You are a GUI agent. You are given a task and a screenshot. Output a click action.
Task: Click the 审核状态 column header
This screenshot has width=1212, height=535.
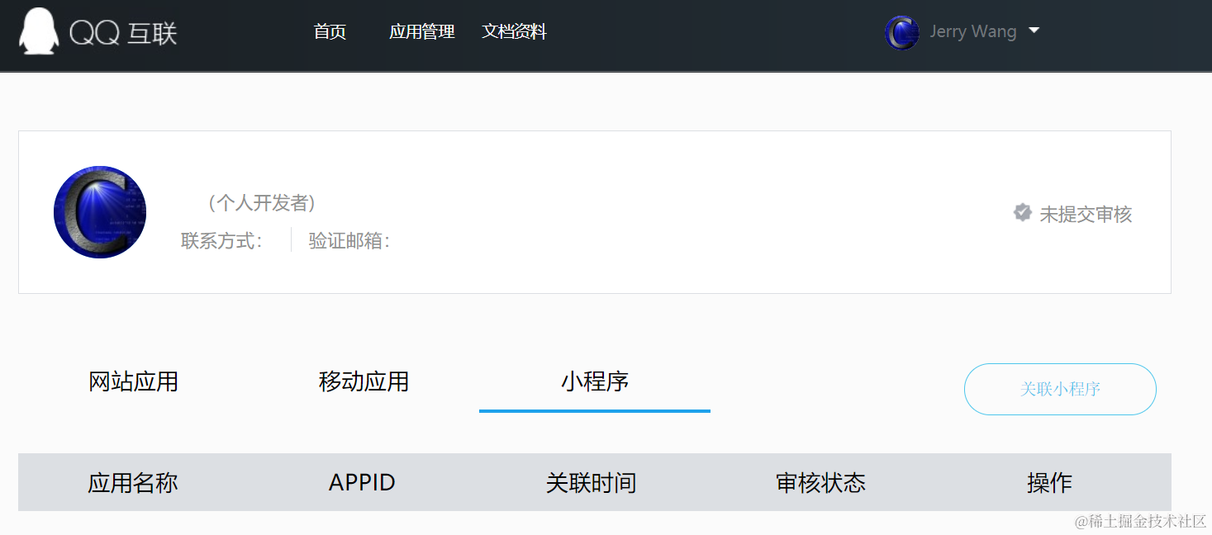coord(821,483)
